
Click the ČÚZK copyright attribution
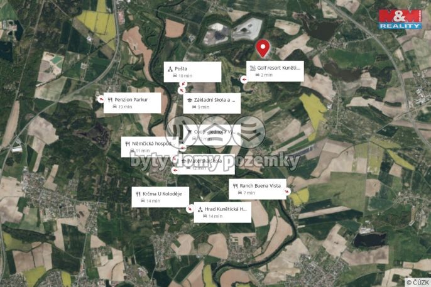coord(418,283)
